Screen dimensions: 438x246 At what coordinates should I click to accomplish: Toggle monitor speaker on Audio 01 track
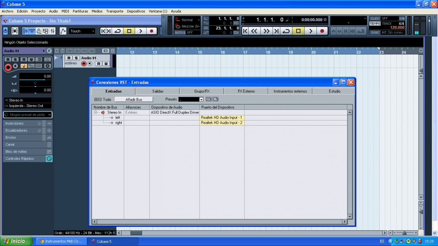90,64
